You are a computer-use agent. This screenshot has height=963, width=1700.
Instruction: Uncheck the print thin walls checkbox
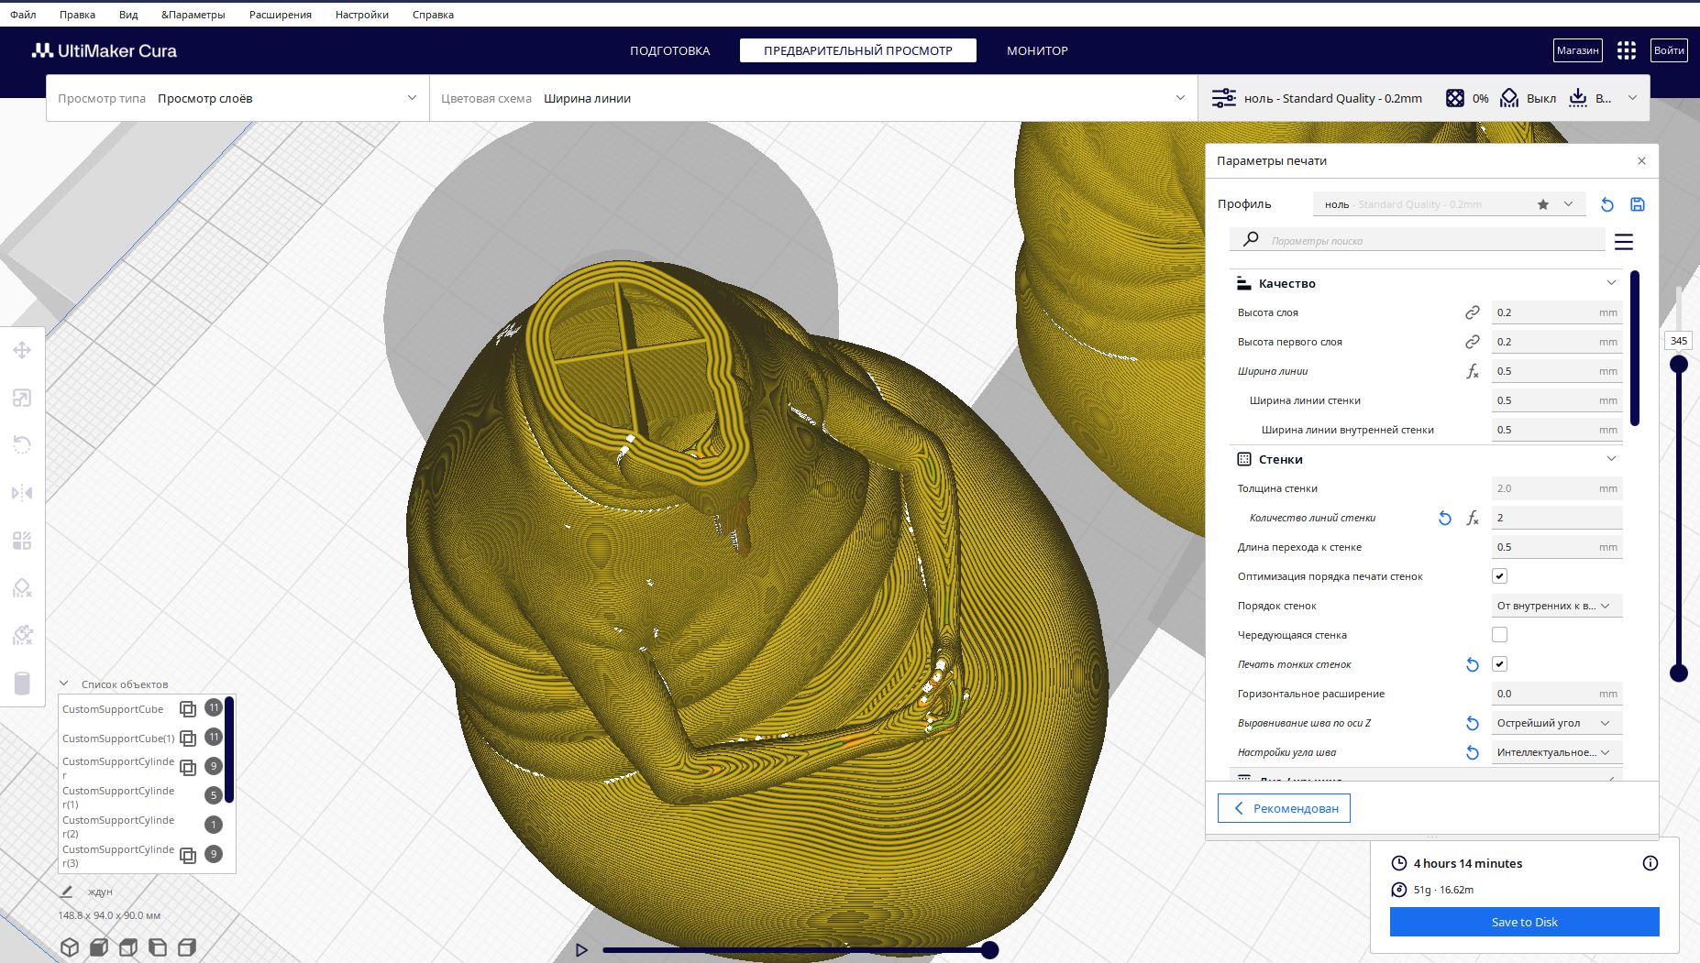1499,664
